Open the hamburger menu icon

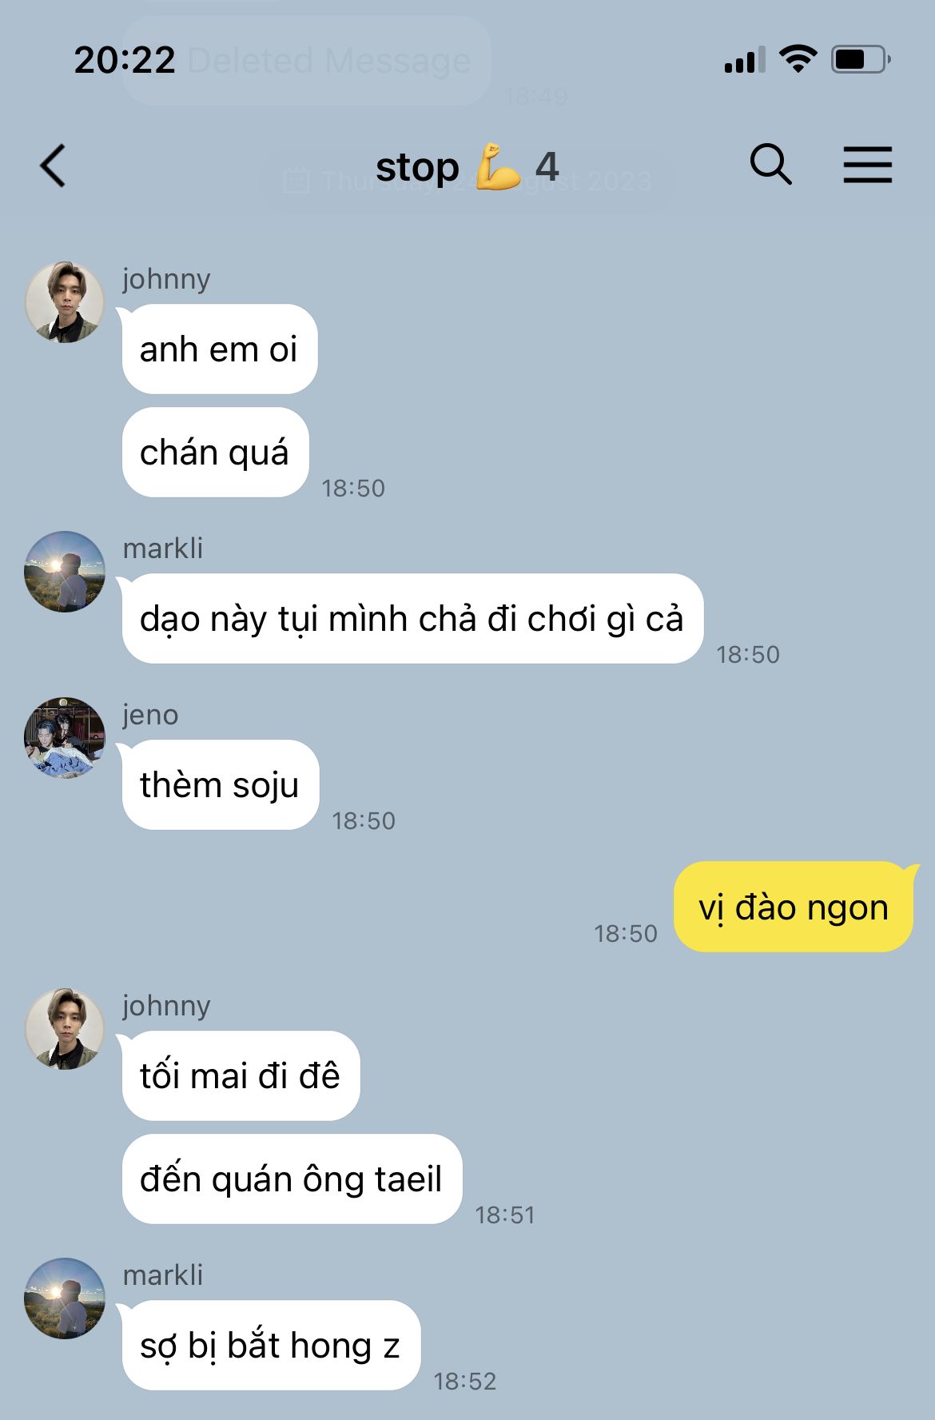[x=868, y=165]
